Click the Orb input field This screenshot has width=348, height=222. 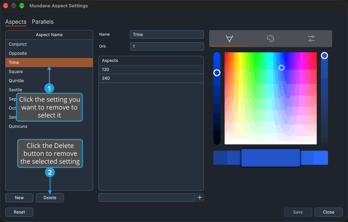(x=167, y=46)
